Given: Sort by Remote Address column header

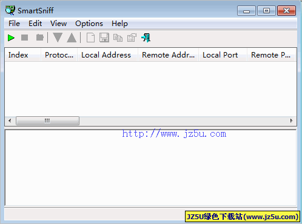Looking at the screenshot, I should 168,55.
